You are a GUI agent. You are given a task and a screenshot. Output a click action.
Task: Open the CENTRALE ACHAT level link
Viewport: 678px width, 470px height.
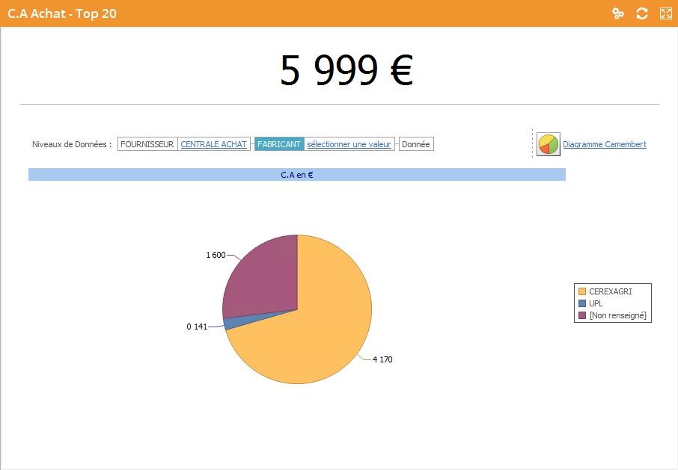pos(213,144)
